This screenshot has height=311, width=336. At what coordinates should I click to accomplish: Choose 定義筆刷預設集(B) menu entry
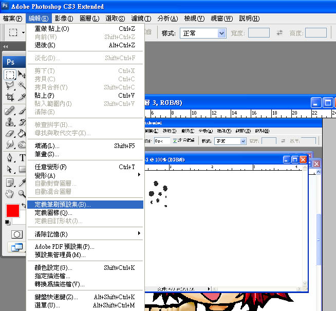85,205
